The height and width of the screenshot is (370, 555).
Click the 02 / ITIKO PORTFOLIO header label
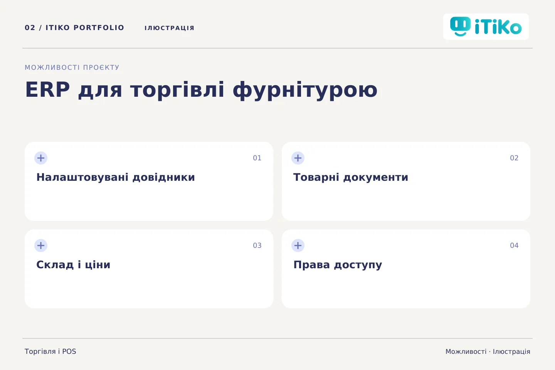coord(74,28)
